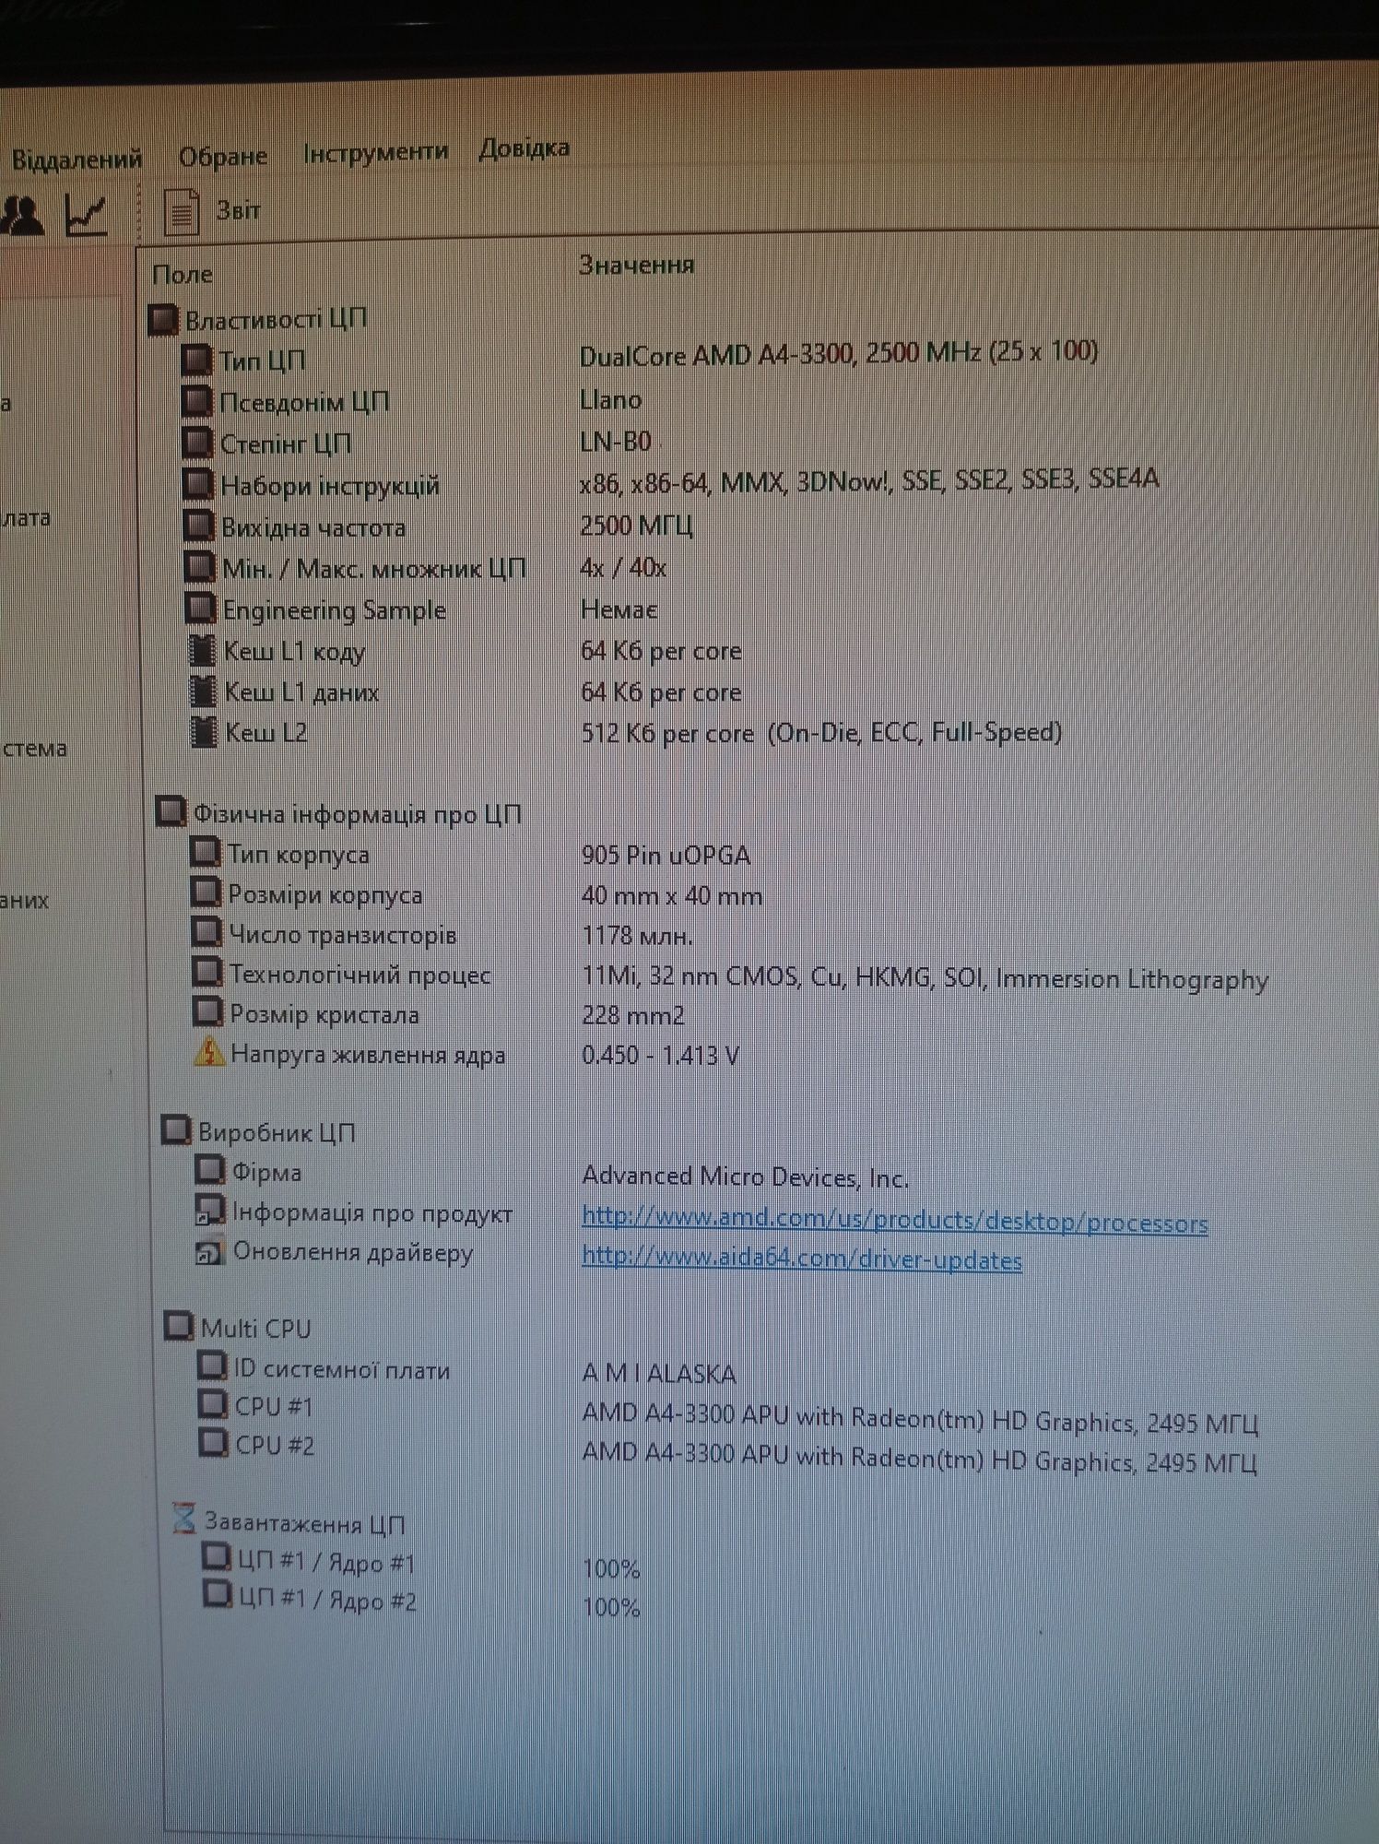
Task: Click the Поле column header
Action: (183, 274)
